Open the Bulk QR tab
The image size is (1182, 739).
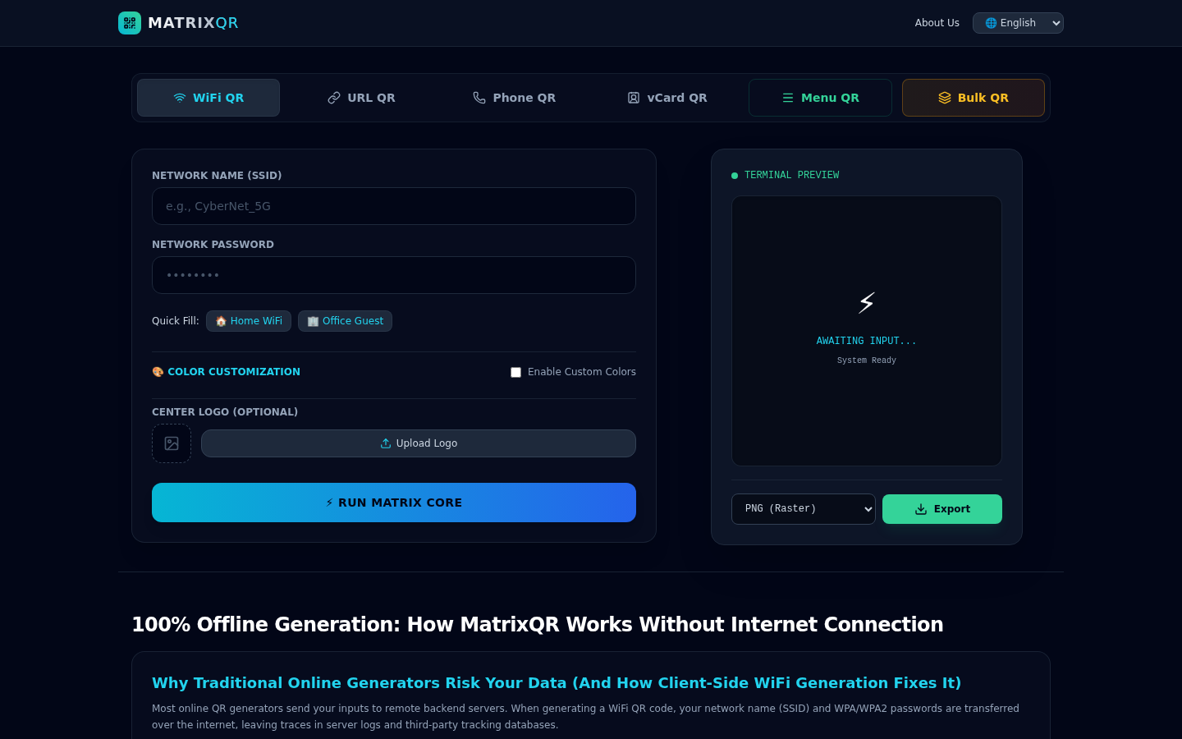974,98
